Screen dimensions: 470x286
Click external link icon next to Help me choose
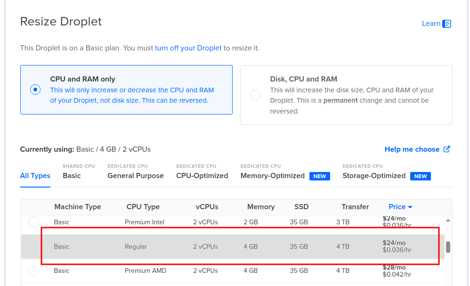tap(447, 149)
